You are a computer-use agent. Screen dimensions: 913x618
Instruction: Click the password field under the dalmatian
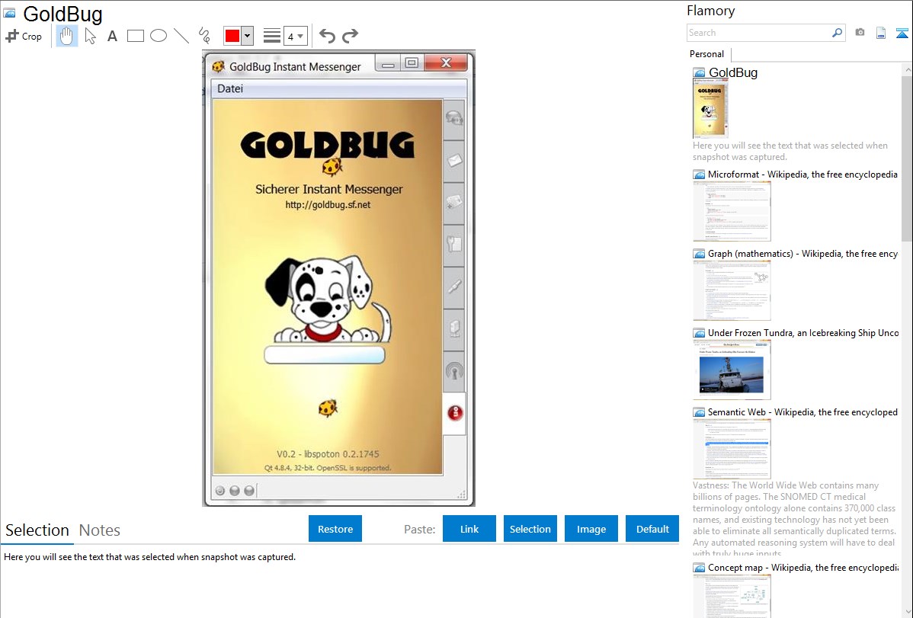325,354
